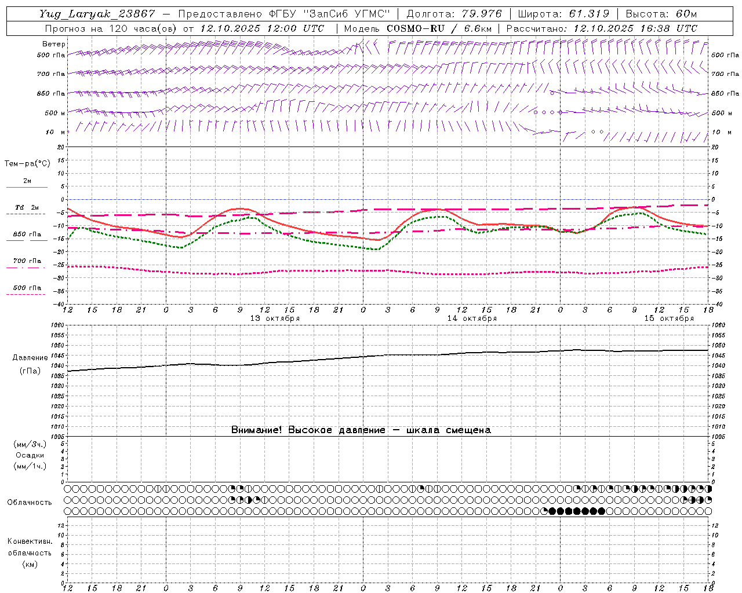Viewport: 742px width, 593px height.
Task: Click the Высота: 60м elevation label
Action: (x=661, y=14)
